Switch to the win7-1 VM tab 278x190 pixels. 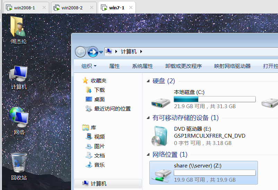(x=117, y=8)
